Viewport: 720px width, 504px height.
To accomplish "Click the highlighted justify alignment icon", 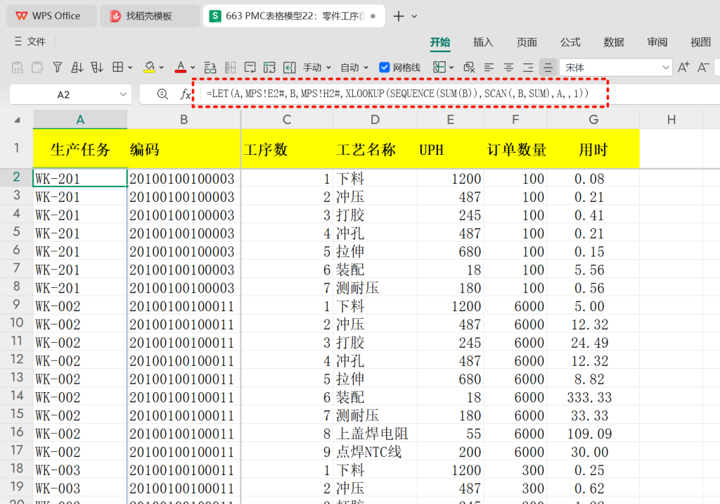I will tap(548, 68).
